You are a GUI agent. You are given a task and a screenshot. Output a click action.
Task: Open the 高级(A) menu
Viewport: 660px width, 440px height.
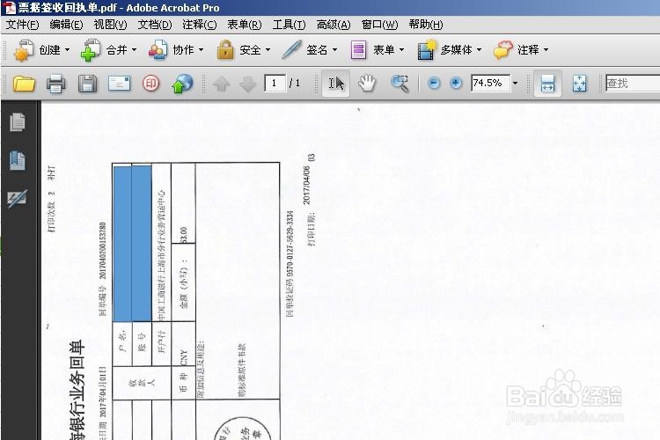(x=334, y=25)
